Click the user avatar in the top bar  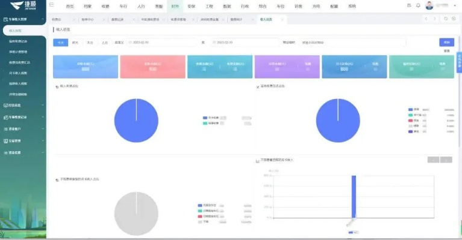(429, 6)
